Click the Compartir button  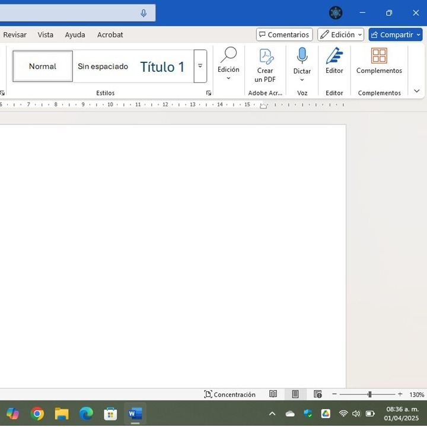click(395, 34)
